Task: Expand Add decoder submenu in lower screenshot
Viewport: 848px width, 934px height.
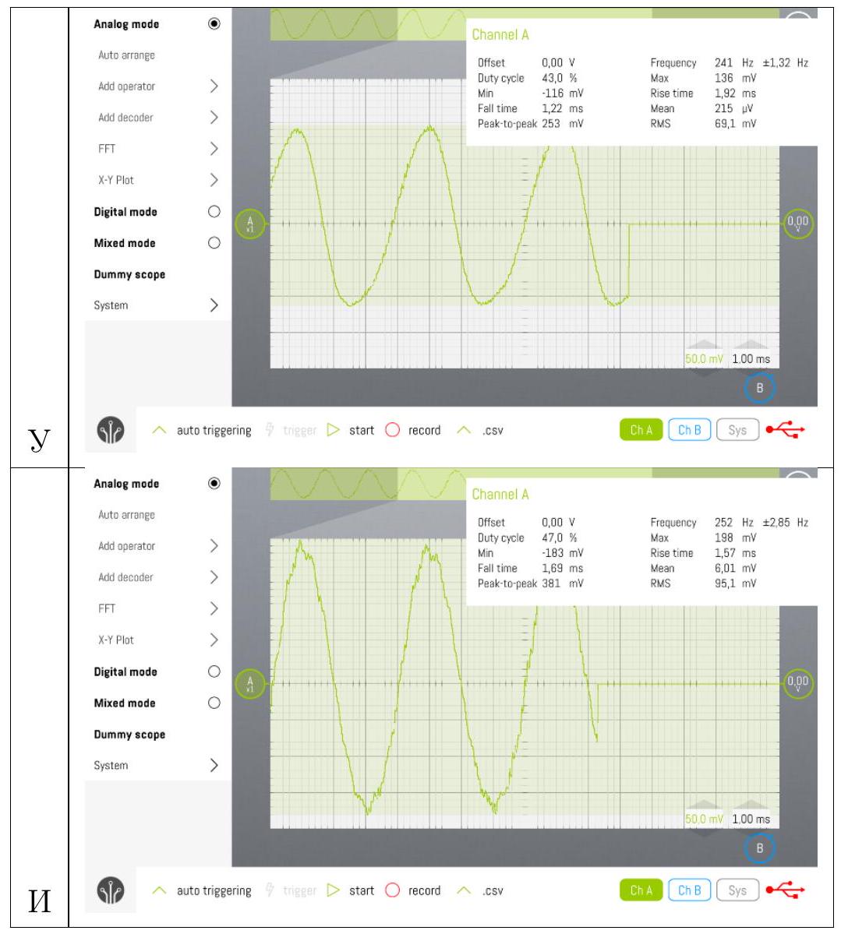Action: [214, 577]
